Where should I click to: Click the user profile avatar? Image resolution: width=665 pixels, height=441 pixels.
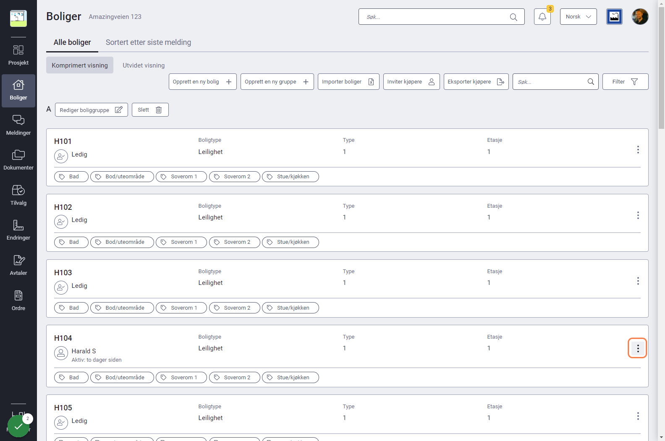coord(640,17)
